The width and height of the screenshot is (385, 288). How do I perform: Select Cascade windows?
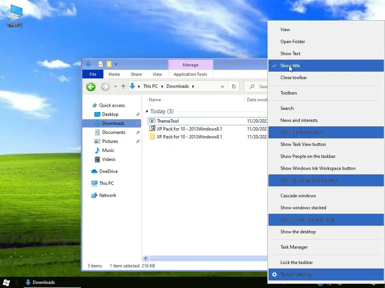pos(326,196)
